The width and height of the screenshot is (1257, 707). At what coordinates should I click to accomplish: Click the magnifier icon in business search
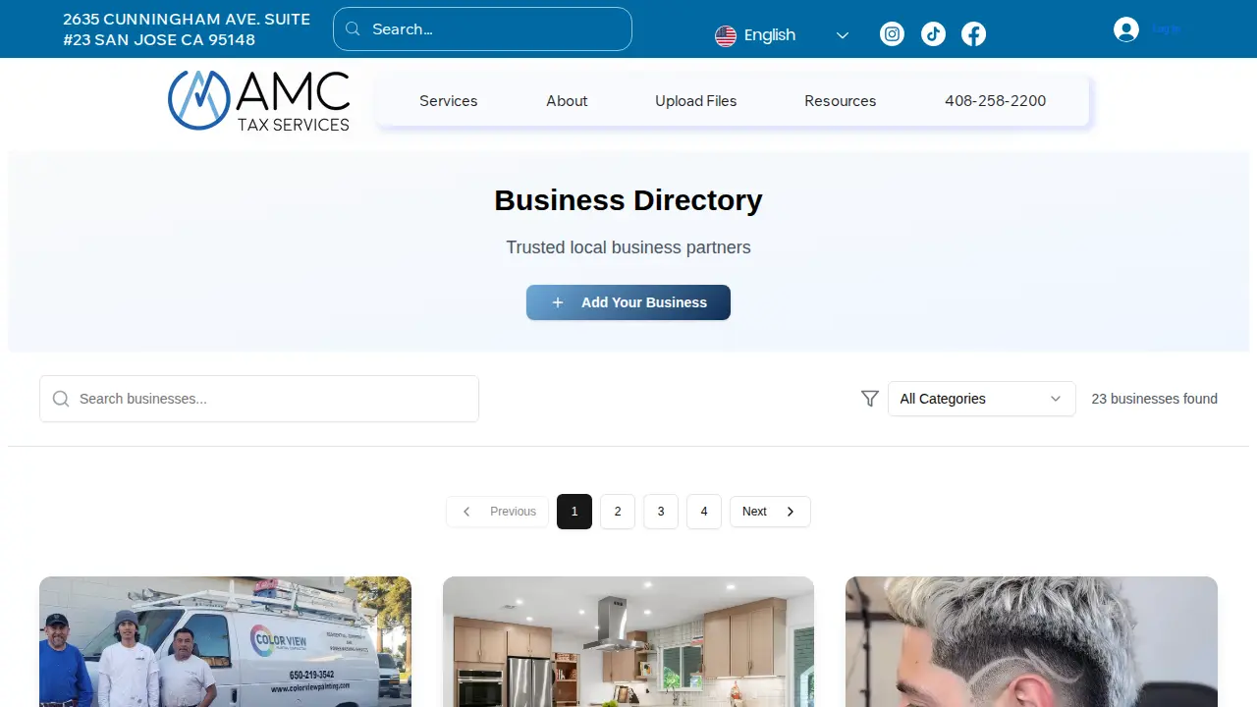(61, 399)
